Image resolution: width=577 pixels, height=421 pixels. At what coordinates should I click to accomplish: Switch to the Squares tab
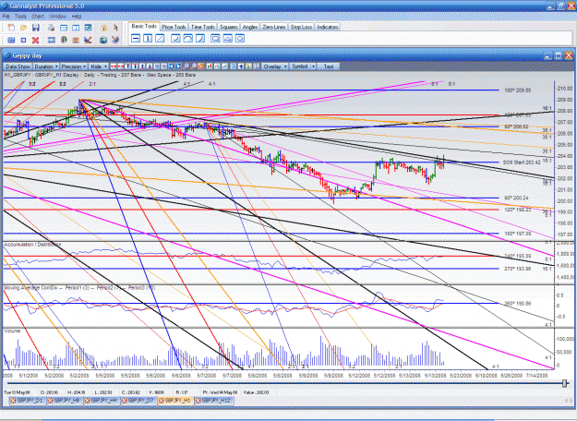tap(229, 27)
